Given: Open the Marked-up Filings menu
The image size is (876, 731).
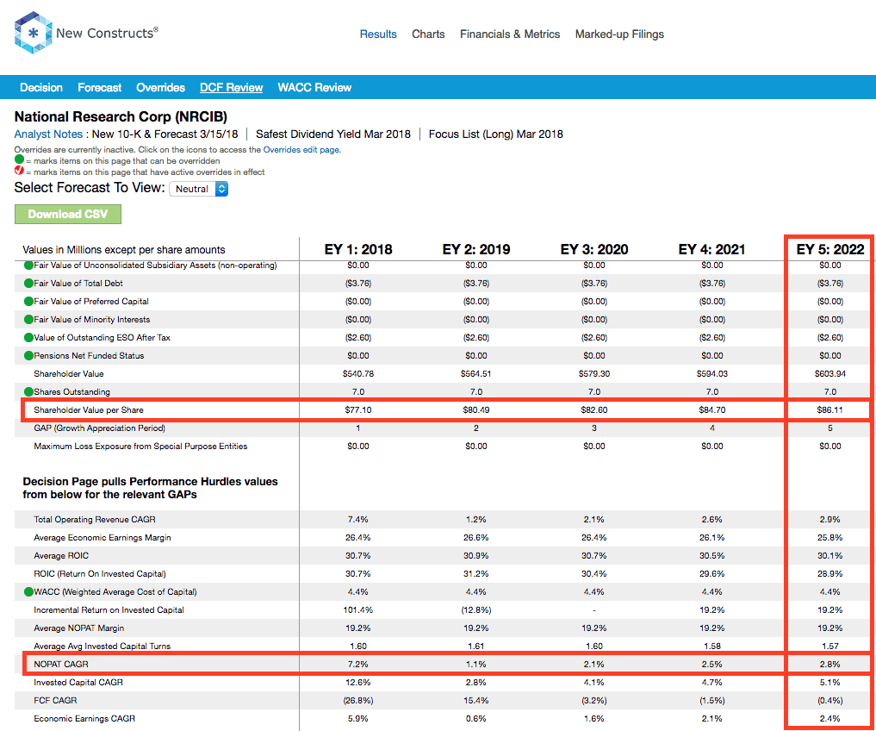Looking at the screenshot, I should click(x=619, y=34).
